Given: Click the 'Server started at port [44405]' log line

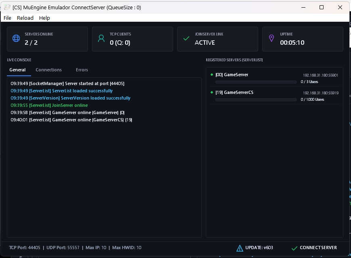Looking at the screenshot, I should pyautogui.click(x=67, y=83).
